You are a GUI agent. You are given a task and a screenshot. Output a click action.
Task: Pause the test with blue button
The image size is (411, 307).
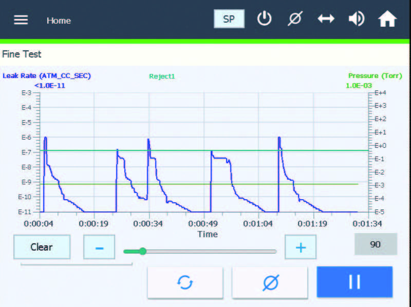click(x=354, y=282)
